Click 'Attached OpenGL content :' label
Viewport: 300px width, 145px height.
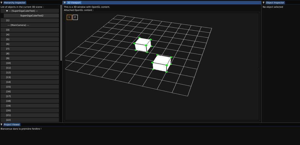(79, 10)
